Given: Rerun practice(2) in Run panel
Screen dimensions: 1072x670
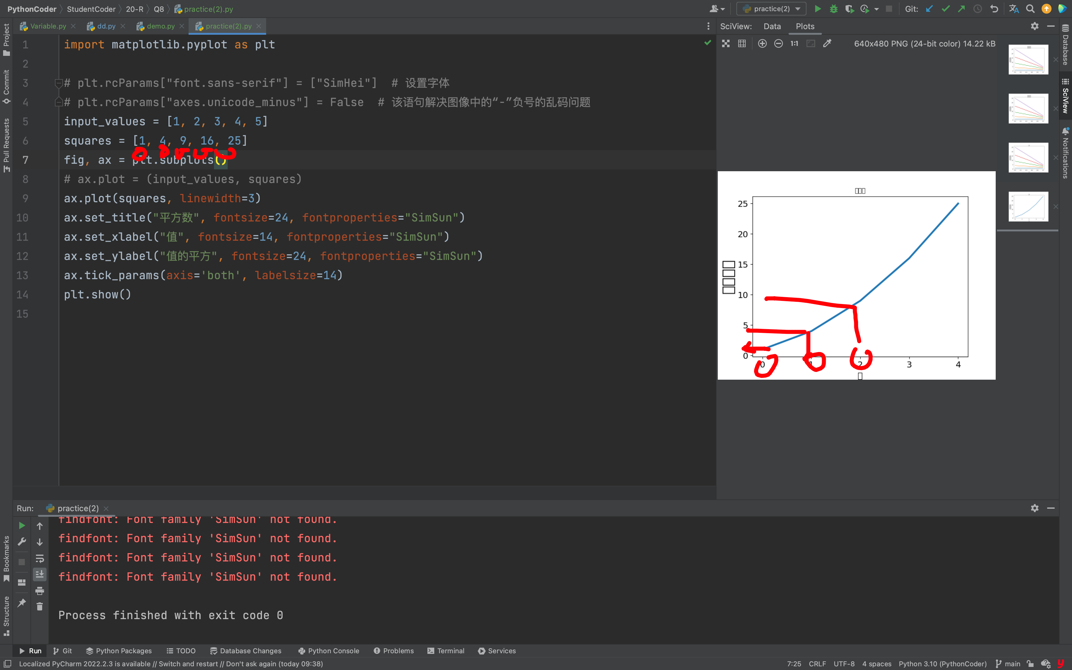Looking at the screenshot, I should tap(22, 525).
